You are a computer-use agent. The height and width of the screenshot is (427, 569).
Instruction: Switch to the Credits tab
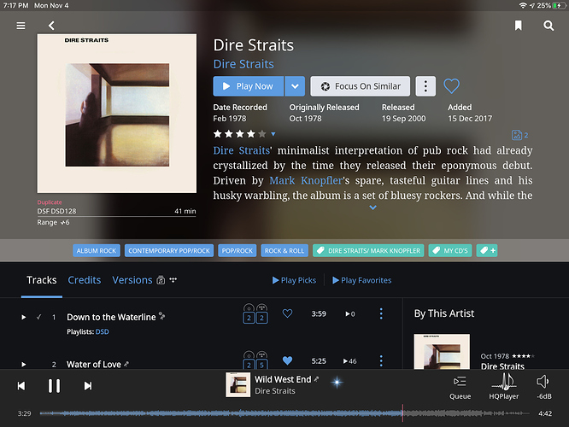tap(85, 280)
